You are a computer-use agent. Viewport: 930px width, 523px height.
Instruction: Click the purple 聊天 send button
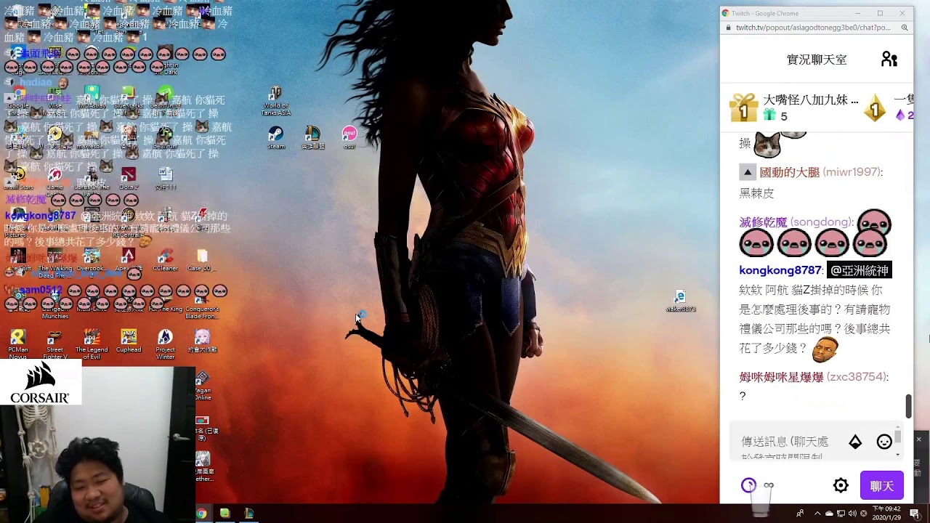point(881,486)
